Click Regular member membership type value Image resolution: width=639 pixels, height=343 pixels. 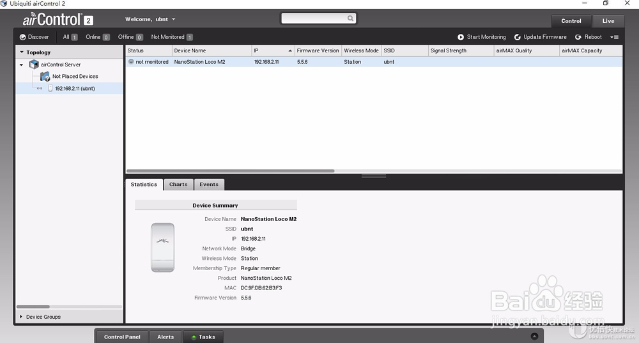pyautogui.click(x=261, y=268)
